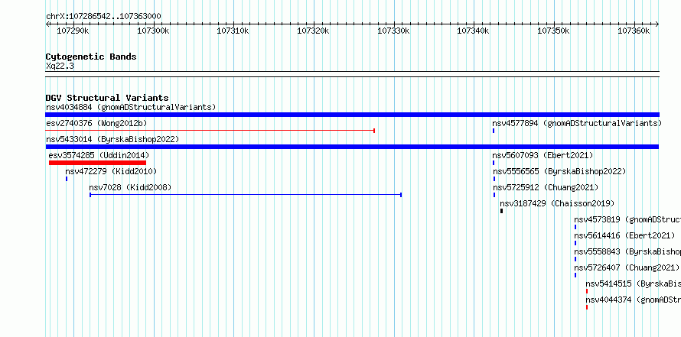Click the blue marker below nsv4573819
Viewport: 681px width, 337px height.
tap(575, 227)
